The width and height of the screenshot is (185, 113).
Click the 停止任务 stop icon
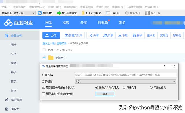click(x=147, y=13)
